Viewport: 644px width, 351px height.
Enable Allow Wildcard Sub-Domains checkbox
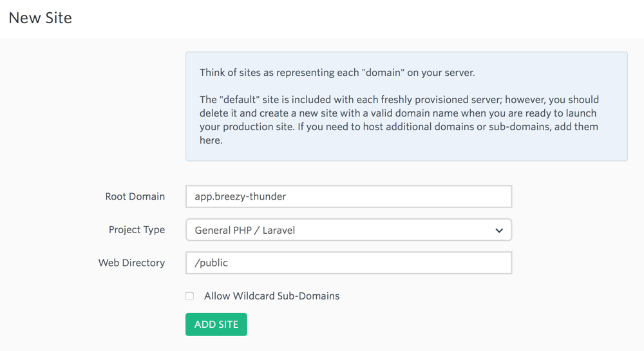(189, 296)
